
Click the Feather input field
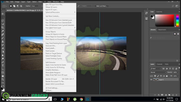click(35, 6)
